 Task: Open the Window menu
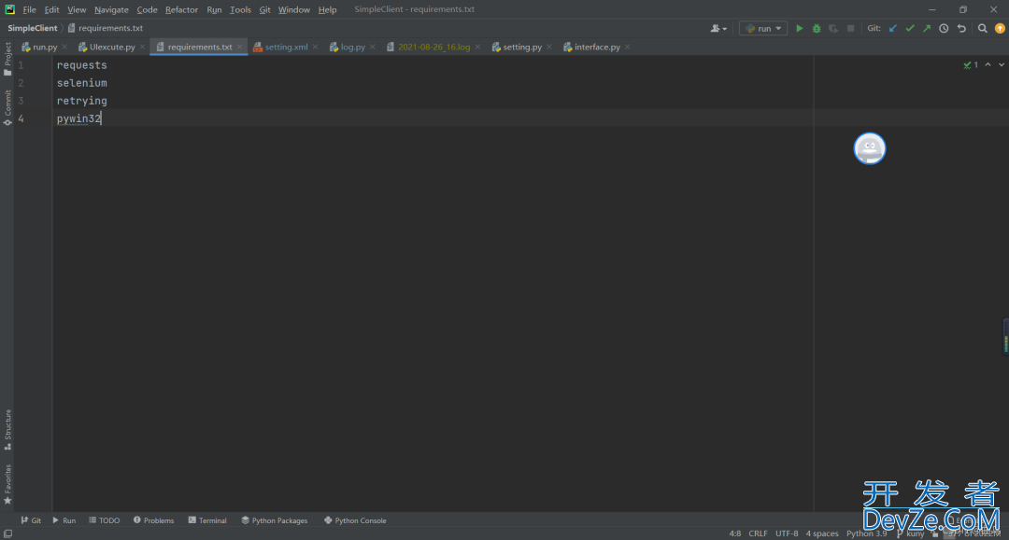(294, 9)
